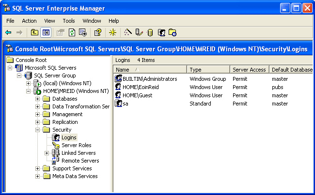The image size is (315, 195).
Task: Collapse the Microsoft SQL Servers node
Action: pyautogui.click(x=10, y=68)
